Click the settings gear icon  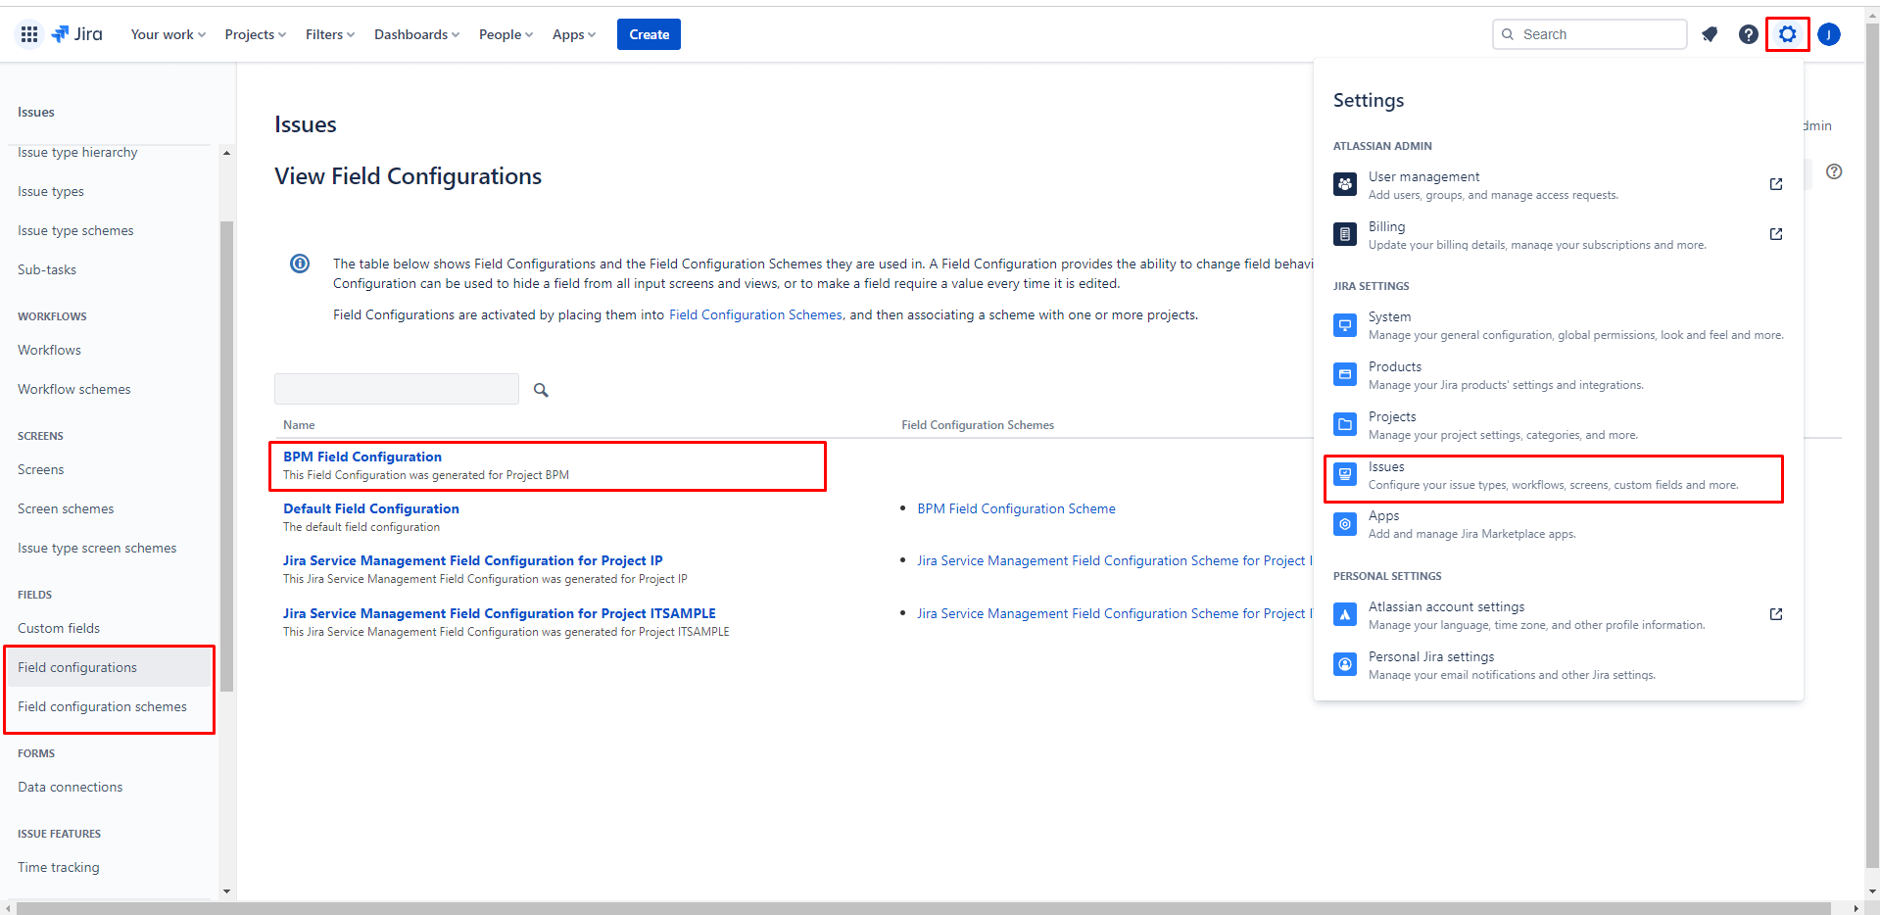(1787, 34)
